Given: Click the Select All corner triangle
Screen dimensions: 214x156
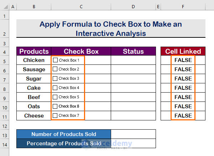Looking at the screenshot, I should click(6, 7).
